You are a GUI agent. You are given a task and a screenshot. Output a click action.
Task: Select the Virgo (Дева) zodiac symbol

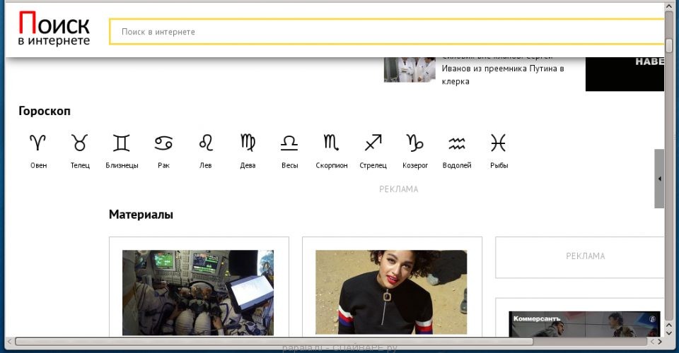click(248, 143)
